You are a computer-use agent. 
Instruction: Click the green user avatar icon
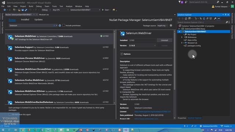tap(232, 7)
